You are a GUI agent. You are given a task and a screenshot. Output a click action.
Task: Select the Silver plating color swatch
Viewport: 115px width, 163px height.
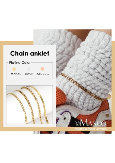tap(29, 69)
